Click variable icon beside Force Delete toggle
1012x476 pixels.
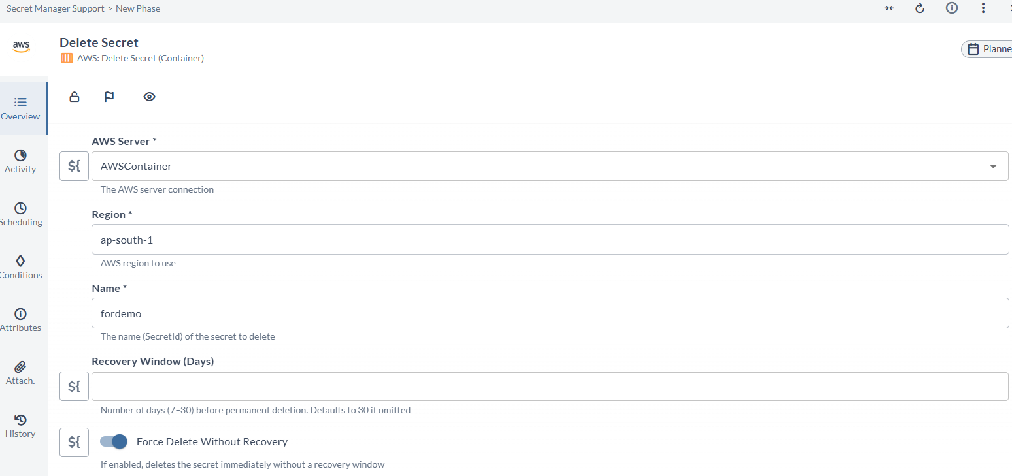tap(74, 442)
